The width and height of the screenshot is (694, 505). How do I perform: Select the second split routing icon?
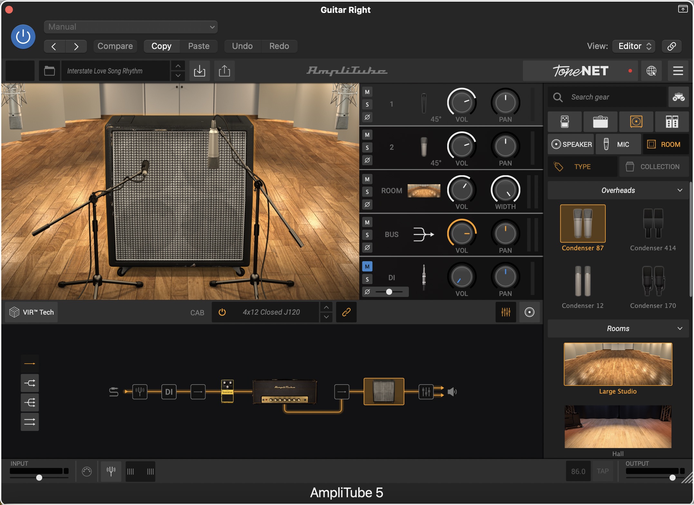click(x=30, y=383)
